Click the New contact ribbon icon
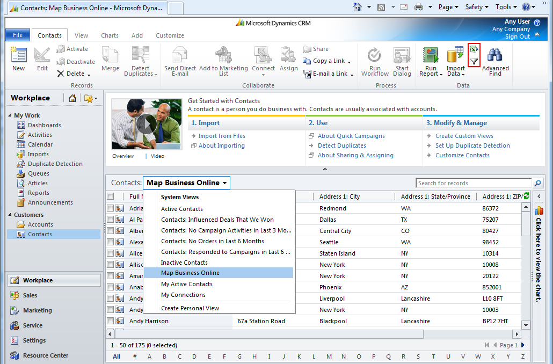 (x=19, y=55)
